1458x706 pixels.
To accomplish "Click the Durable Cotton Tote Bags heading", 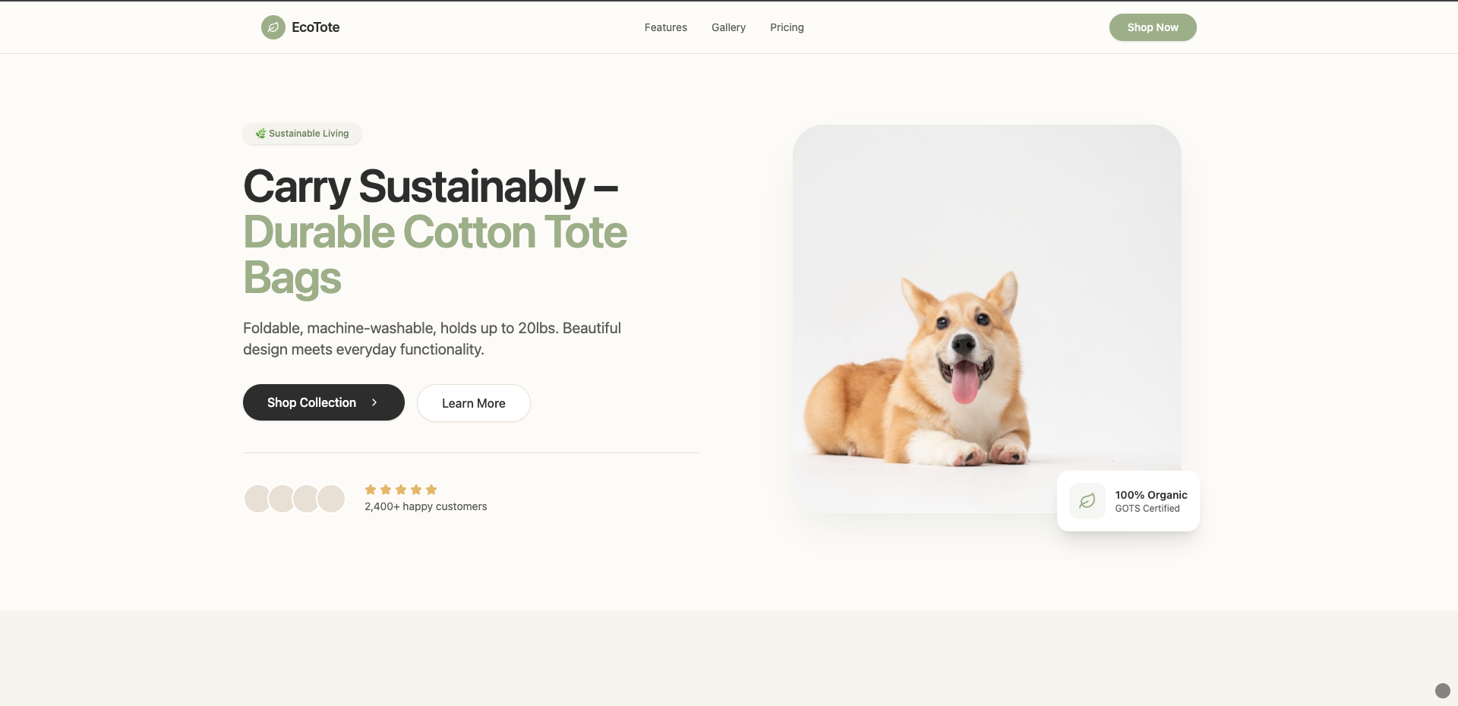I will point(435,255).
